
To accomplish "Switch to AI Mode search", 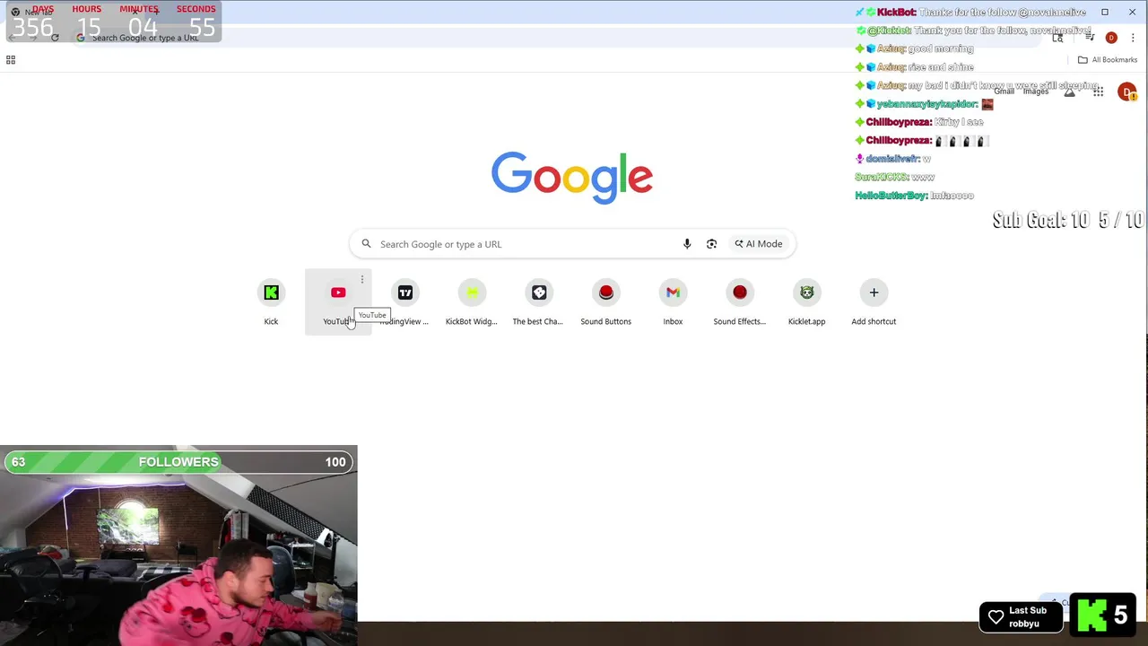I will 759,244.
